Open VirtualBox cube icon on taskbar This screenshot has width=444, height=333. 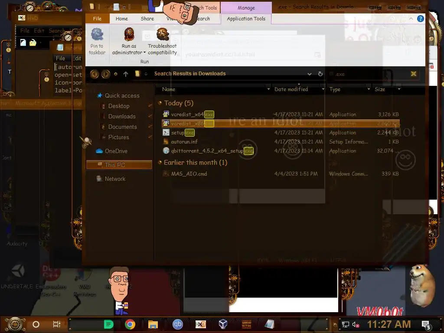(223, 324)
